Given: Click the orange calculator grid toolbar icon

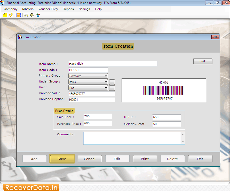Looking at the screenshot, I should [x=19, y=15].
